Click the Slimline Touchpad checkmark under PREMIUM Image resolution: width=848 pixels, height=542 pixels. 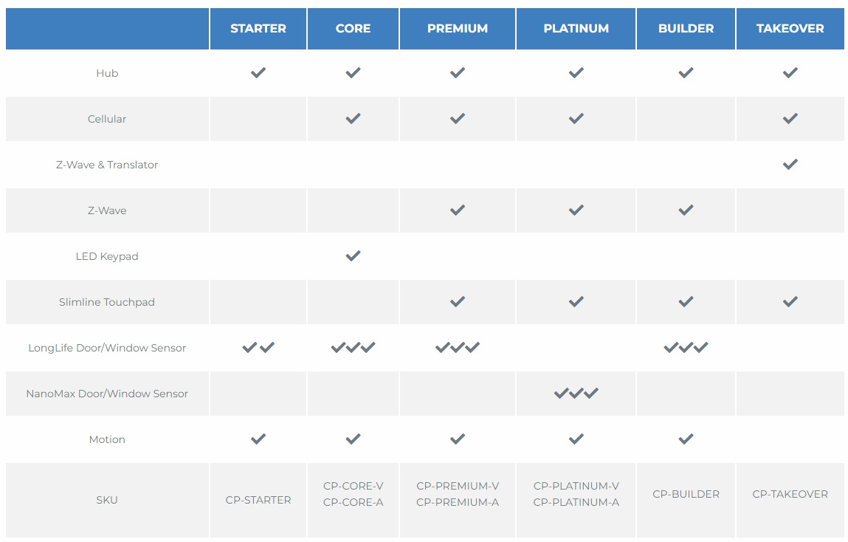click(x=458, y=301)
